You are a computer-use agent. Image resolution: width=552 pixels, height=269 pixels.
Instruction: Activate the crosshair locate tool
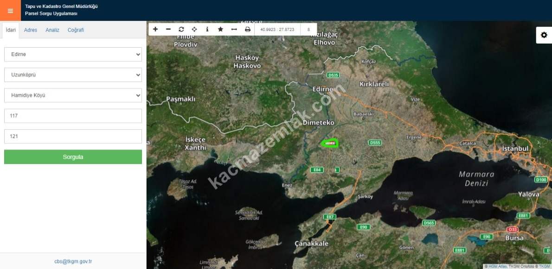(x=194, y=29)
